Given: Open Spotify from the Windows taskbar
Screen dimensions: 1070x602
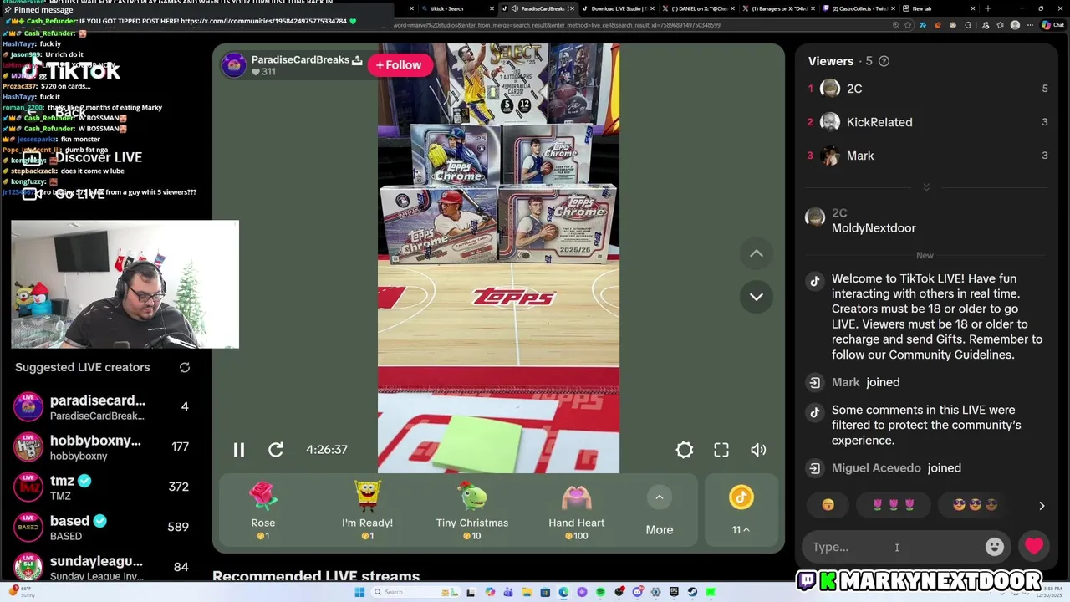Looking at the screenshot, I should coord(600,593).
